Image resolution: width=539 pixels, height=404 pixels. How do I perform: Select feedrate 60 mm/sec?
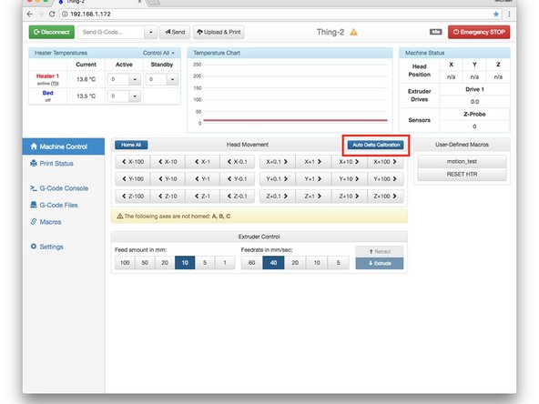pos(252,263)
